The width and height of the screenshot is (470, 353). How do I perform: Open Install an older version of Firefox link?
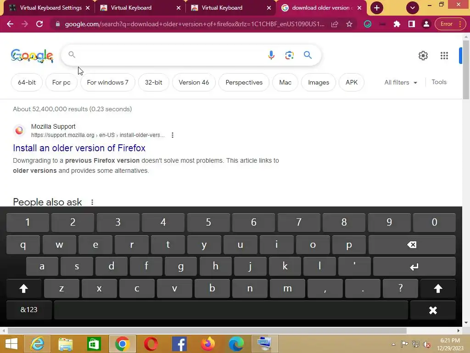(79, 148)
